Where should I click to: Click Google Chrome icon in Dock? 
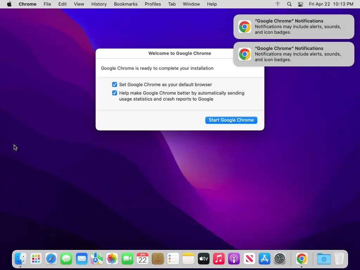[301, 259]
